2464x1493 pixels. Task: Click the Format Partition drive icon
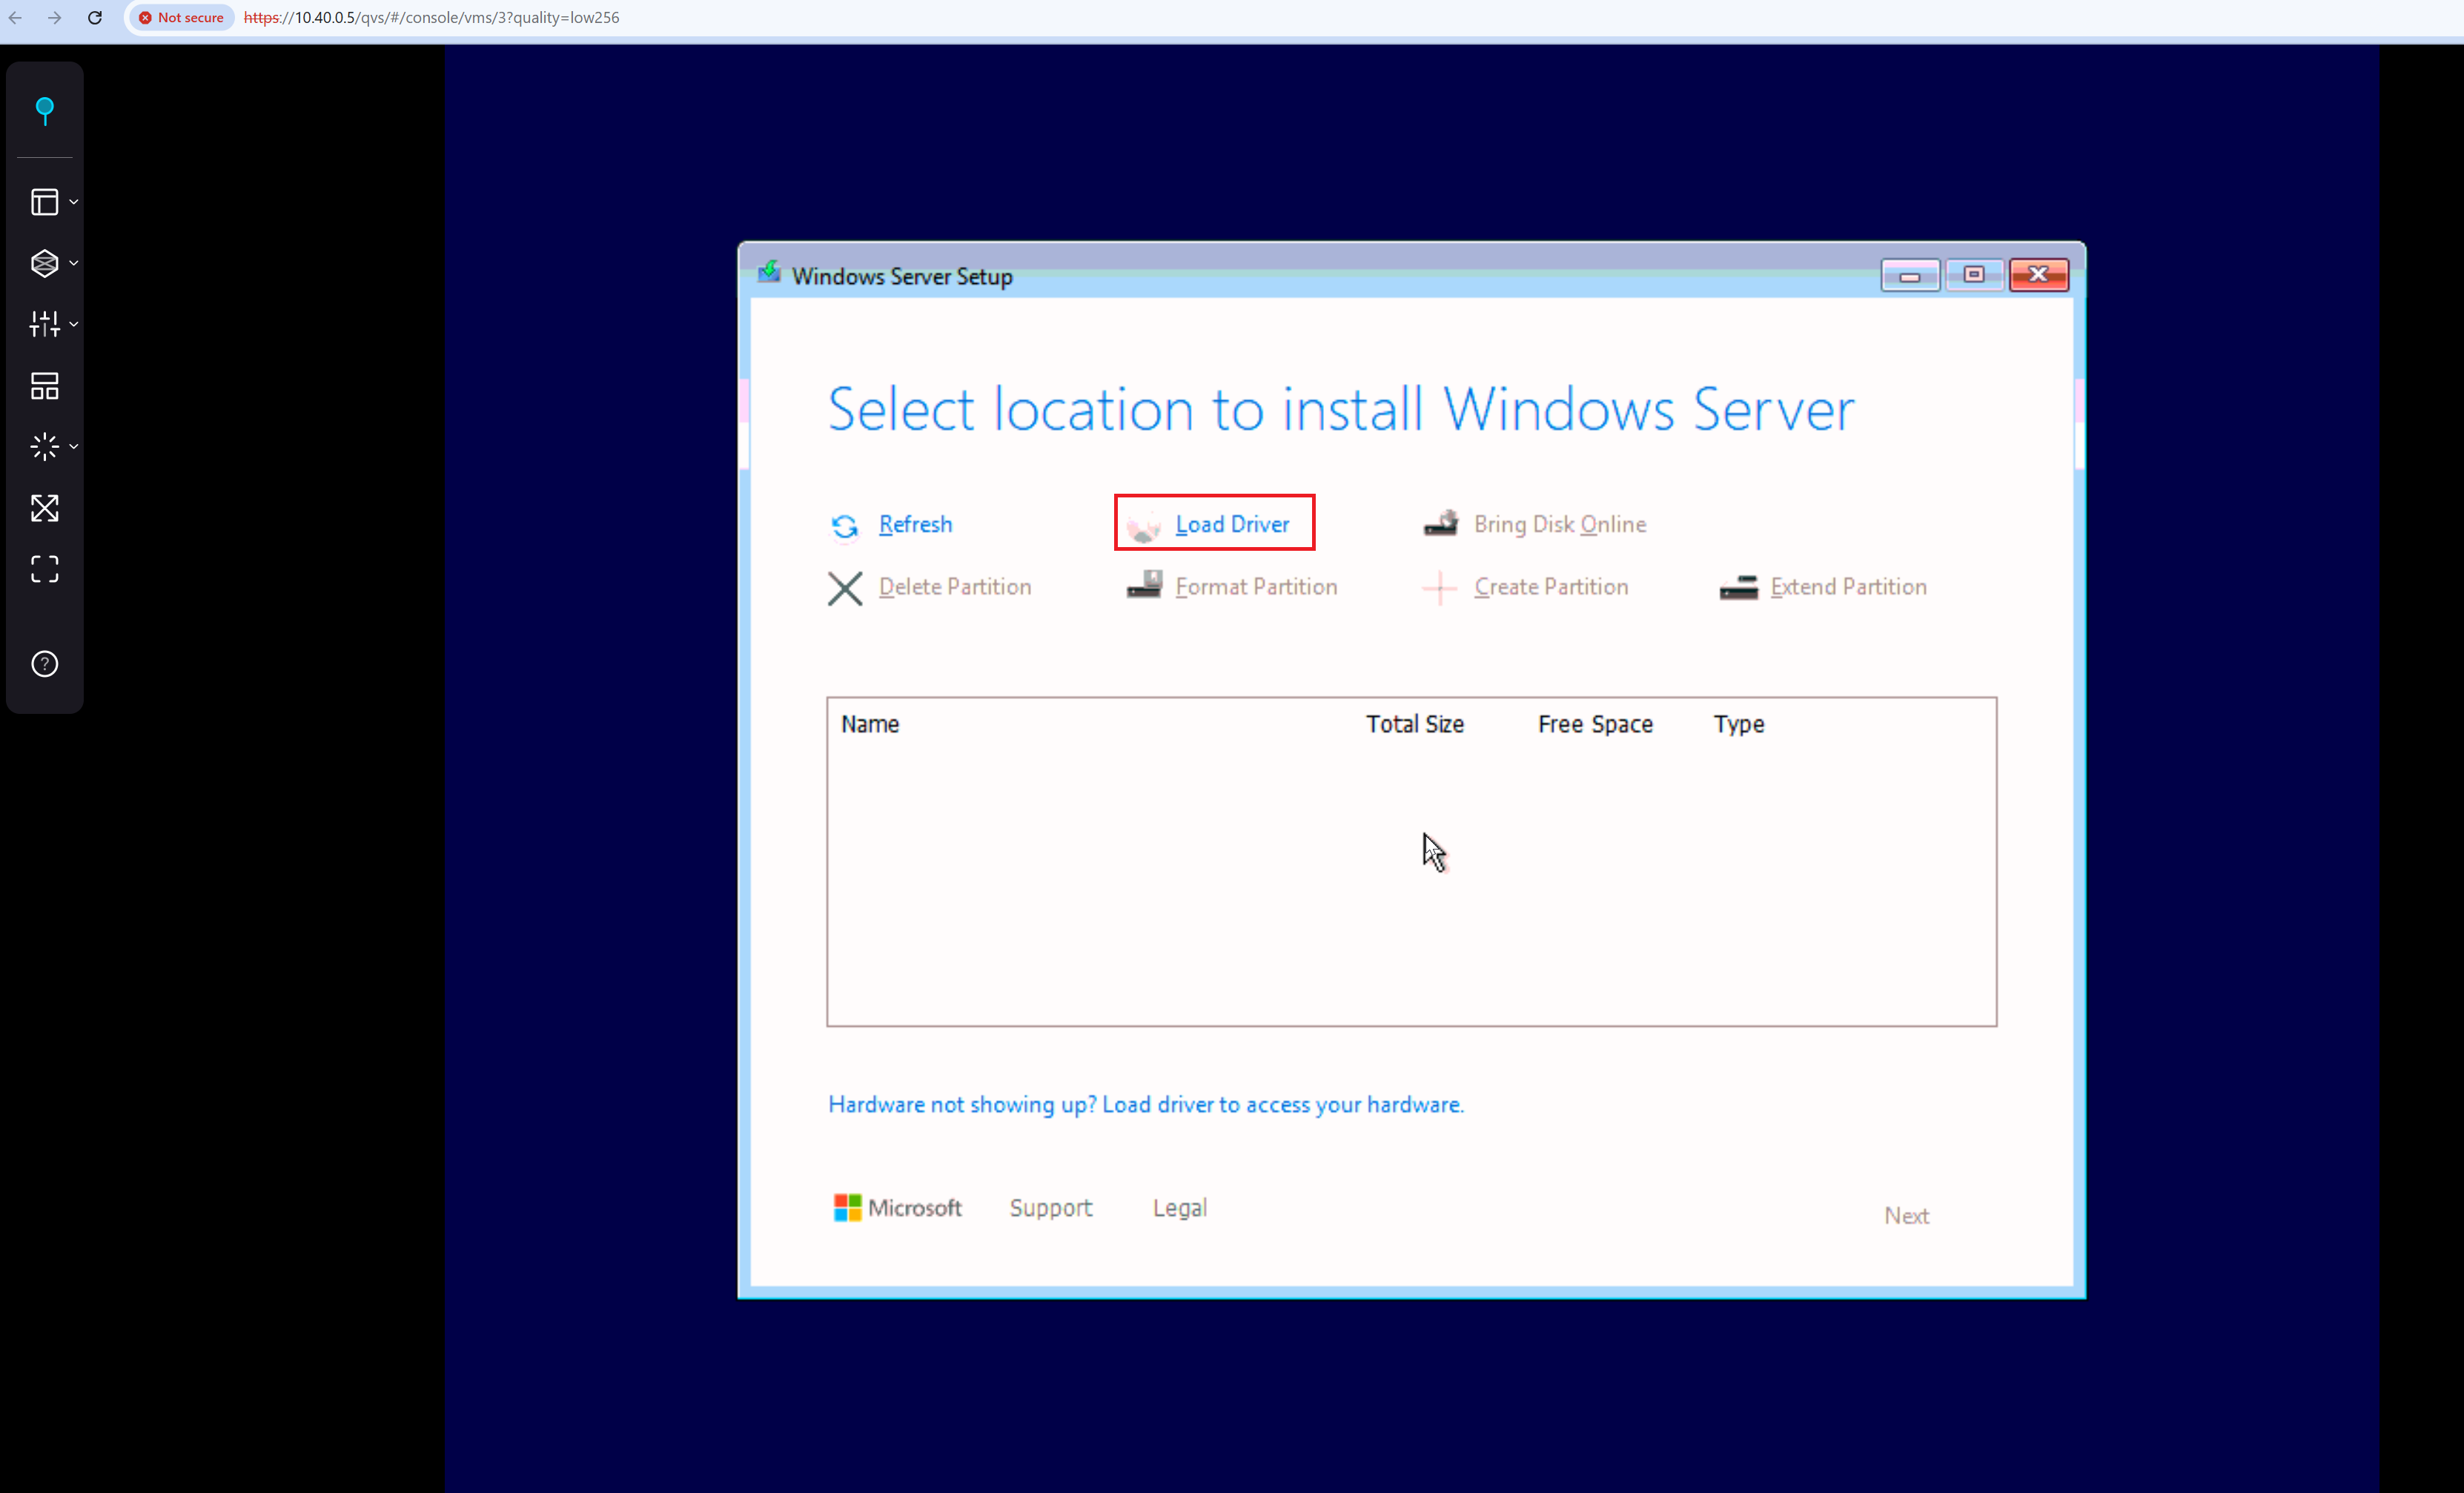coord(1144,585)
